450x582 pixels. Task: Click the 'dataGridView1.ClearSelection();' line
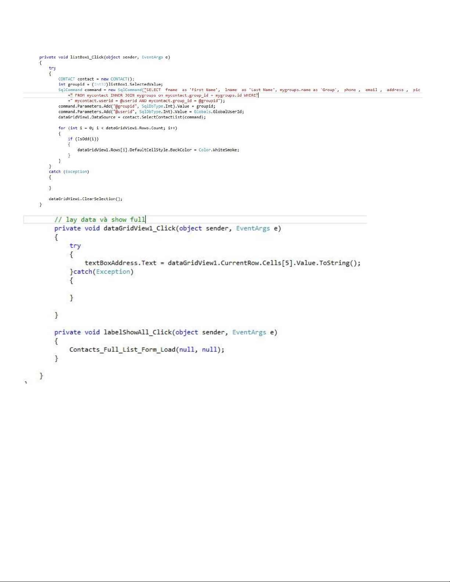(x=86, y=199)
